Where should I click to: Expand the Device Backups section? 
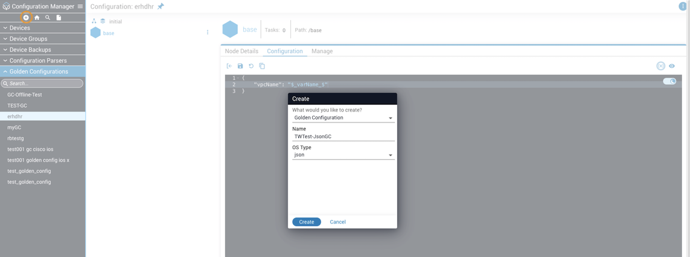click(42, 50)
